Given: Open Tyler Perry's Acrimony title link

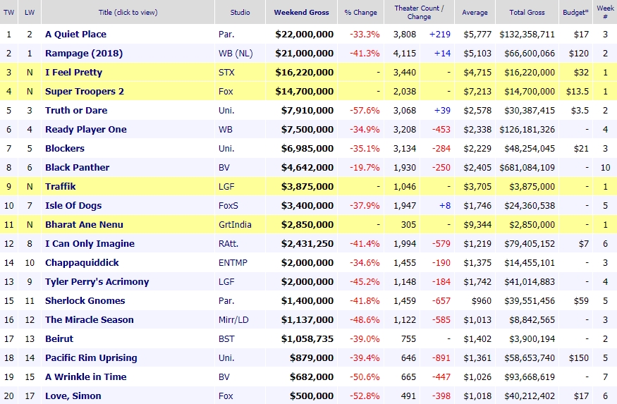Looking at the screenshot, I should click(97, 281).
